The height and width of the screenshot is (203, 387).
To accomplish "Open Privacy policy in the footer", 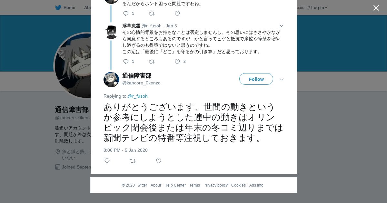I will tap(215, 185).
